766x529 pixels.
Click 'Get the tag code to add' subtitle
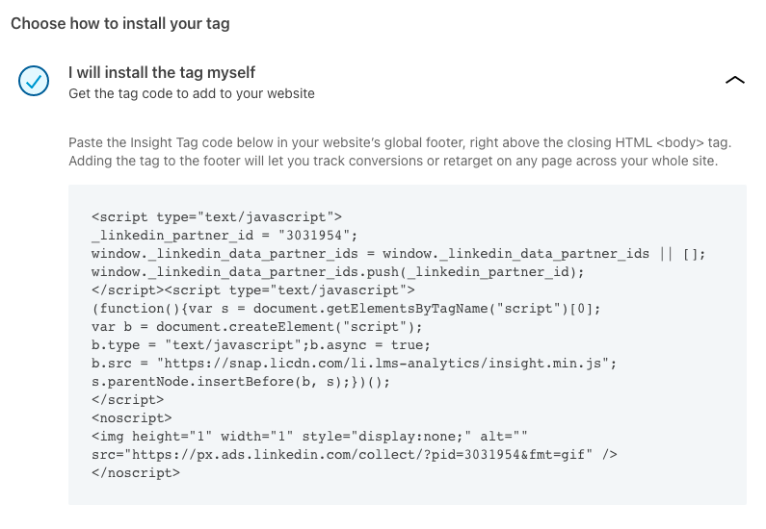(192, 93)
